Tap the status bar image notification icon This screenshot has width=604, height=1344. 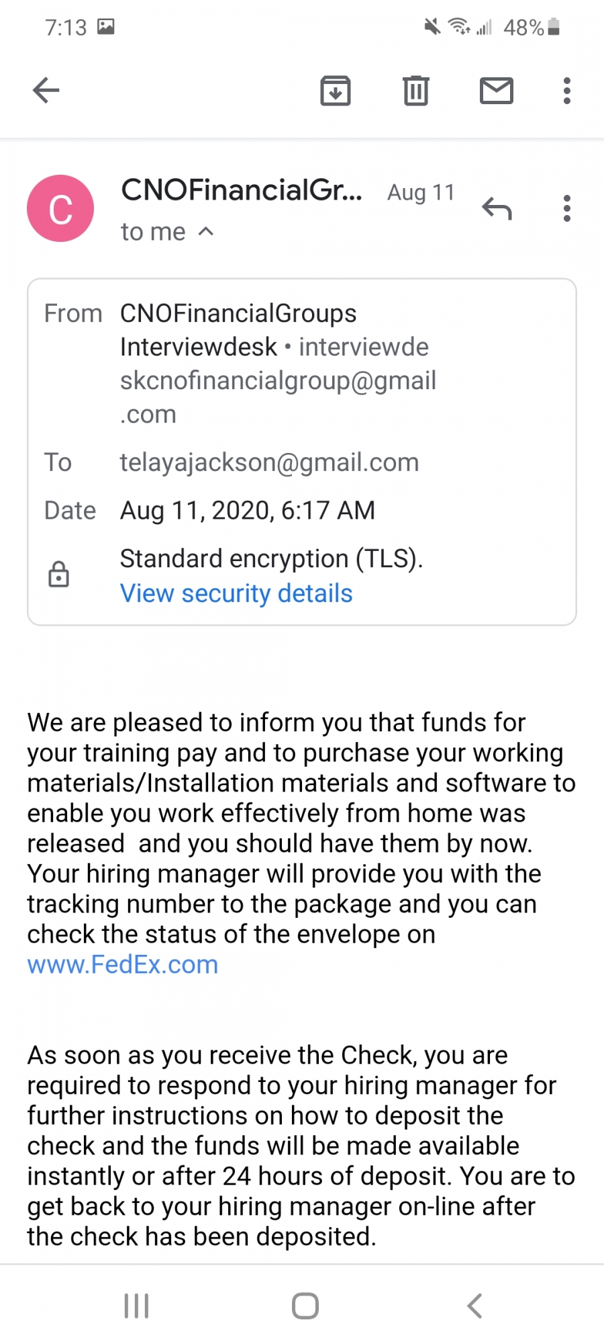tap(106, 27)
